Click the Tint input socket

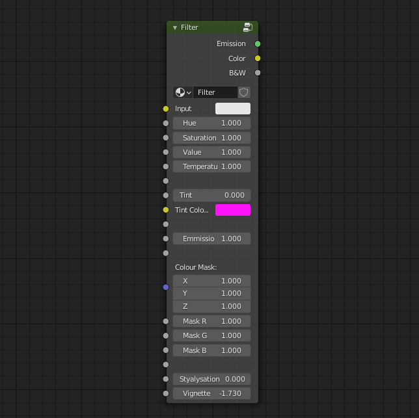(166, 195)
